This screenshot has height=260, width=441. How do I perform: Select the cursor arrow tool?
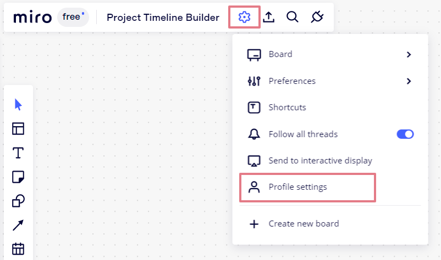point(18,105)
